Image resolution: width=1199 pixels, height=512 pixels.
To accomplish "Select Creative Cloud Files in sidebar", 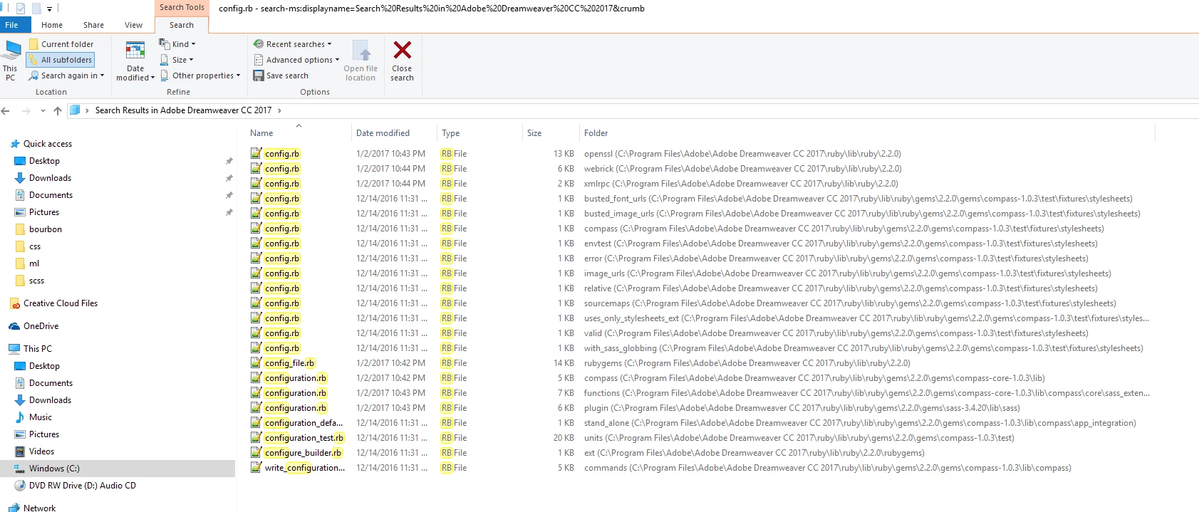I will [60, 303].
